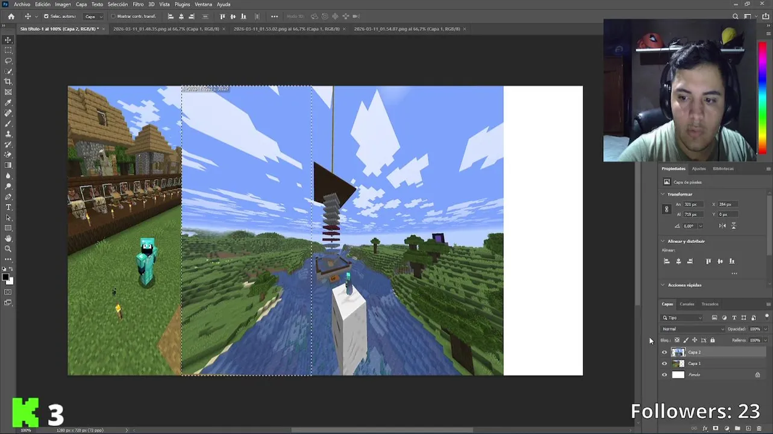The image size is (773, 434).
Task: Edit the An width field
Action: [x=694, y=204]
